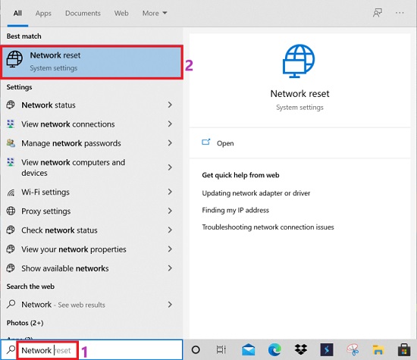Switch to the All tab
The height and width of the screenshot is (360, 417).
[x=17, y=14]
